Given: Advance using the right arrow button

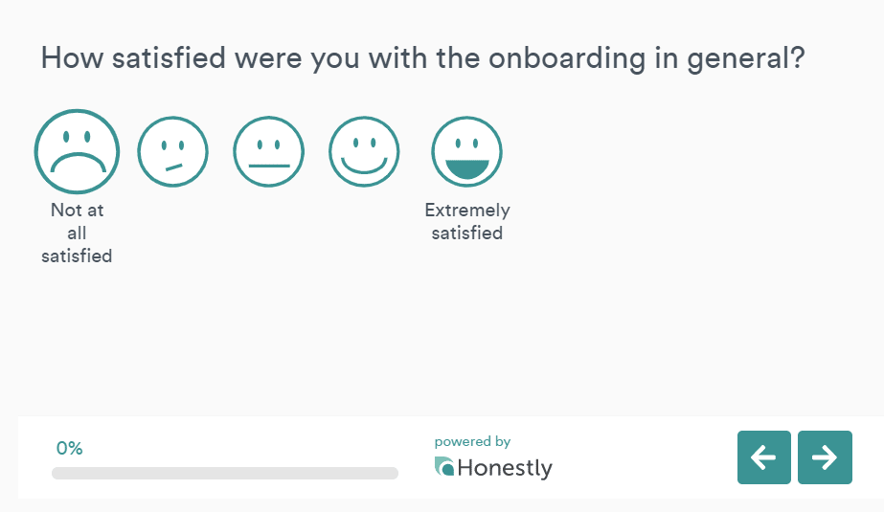Looking at the screenshot, I should pyautogui.click(x=825, y=457).
